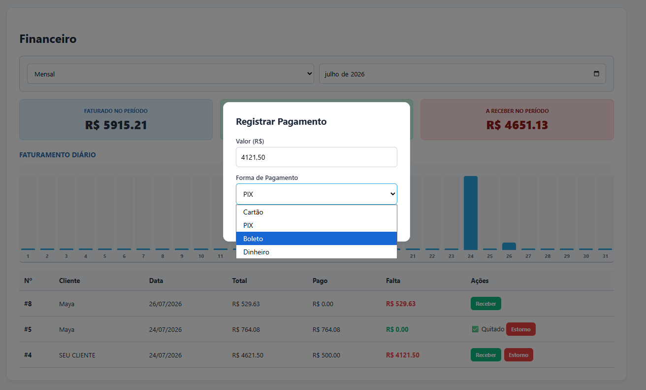Open calendar picker icon in month field
This screenshot has width=646, height=390.
point(596,74)
